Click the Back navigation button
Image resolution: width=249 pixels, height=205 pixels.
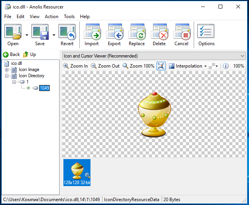point(11,54)
